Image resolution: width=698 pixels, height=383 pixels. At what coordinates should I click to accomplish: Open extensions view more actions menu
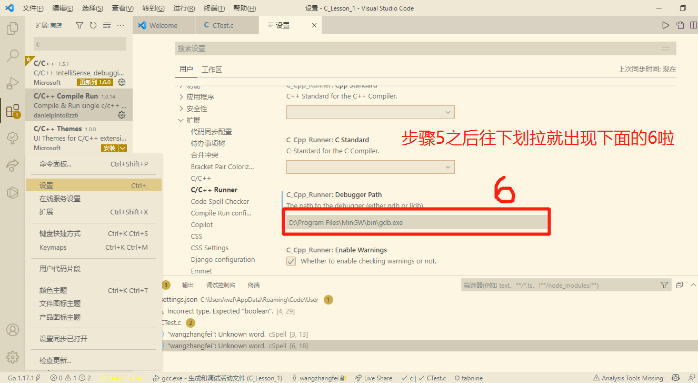tap(121, 25)
